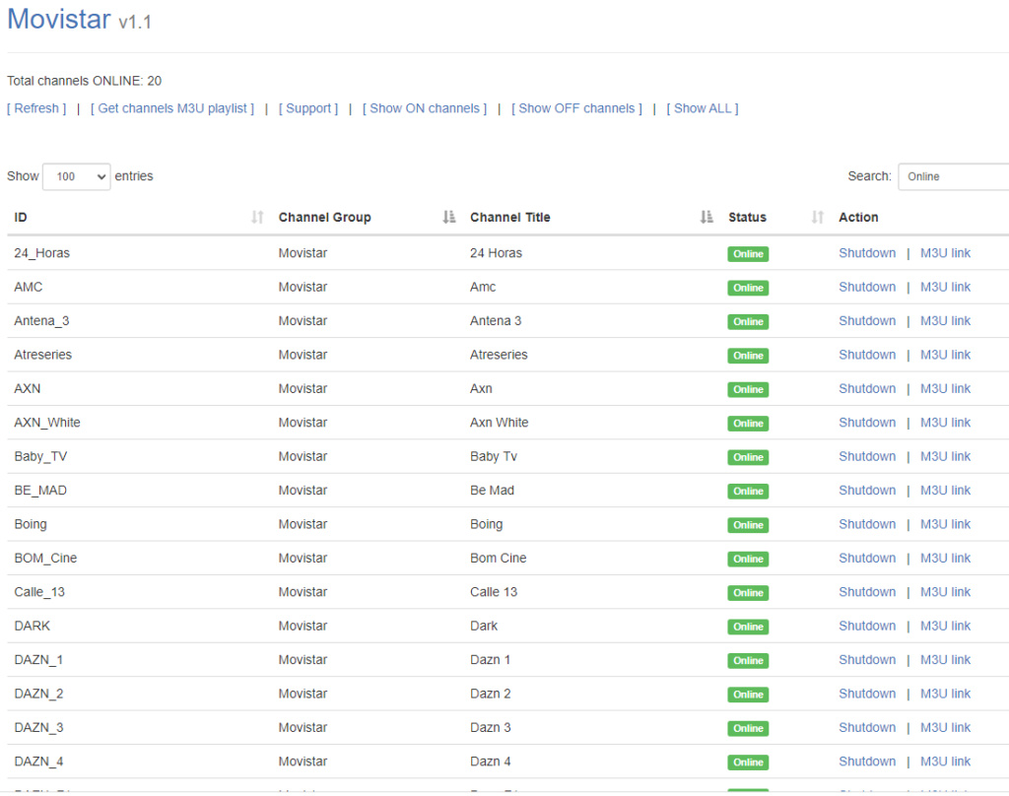Image resolution: width=1009 pixels, height=796 pixels.
Task: Shutdown the Atreseries channel
Action: (x=867, y=355)
